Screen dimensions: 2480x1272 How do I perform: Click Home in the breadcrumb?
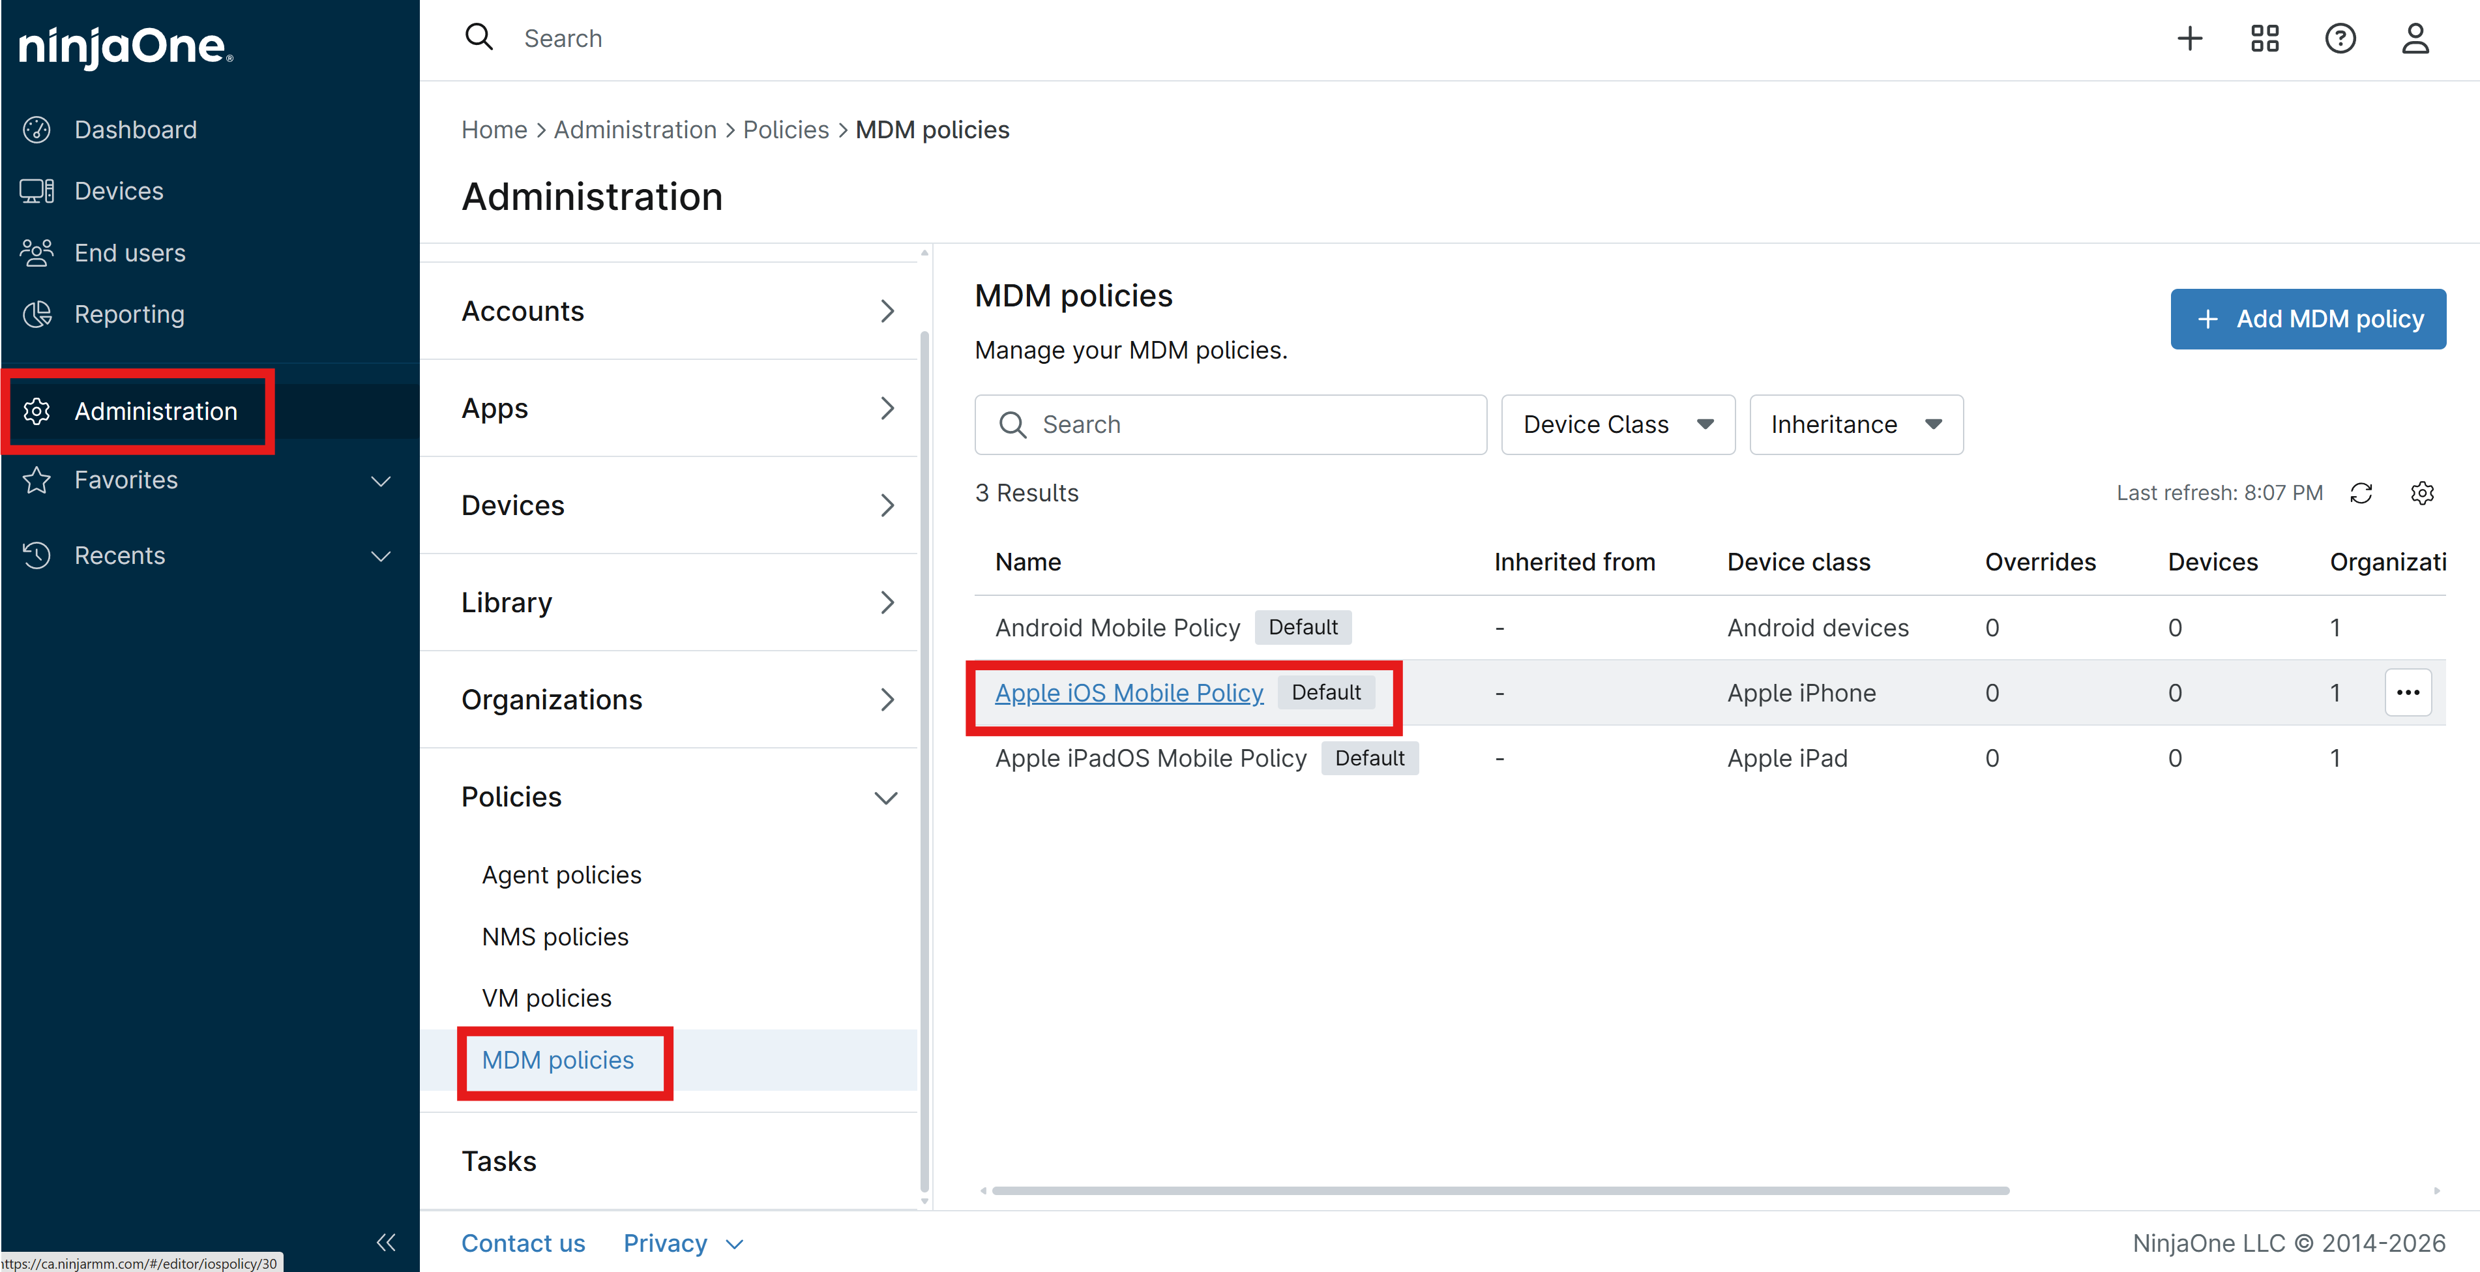pyautogui.click(x=494, y=129)
